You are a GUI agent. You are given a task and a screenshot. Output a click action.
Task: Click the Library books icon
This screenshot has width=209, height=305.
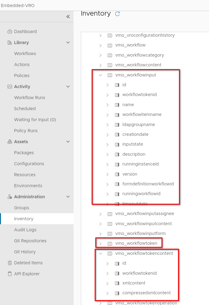coord(9,43)
